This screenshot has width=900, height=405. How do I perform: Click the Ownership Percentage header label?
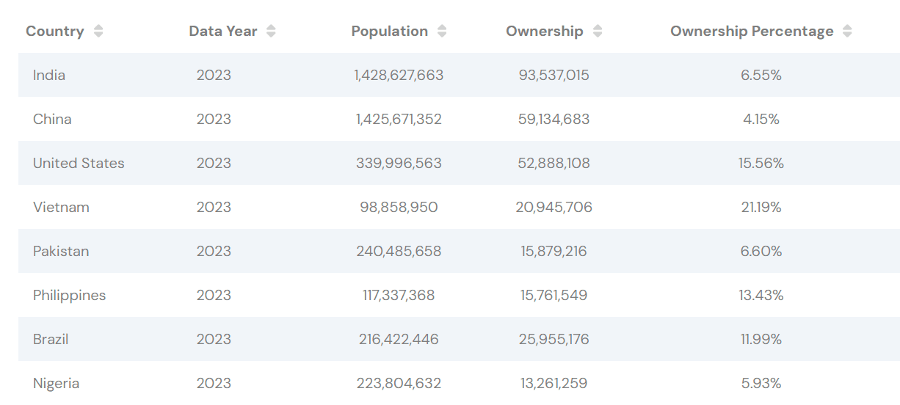point(752,32)
